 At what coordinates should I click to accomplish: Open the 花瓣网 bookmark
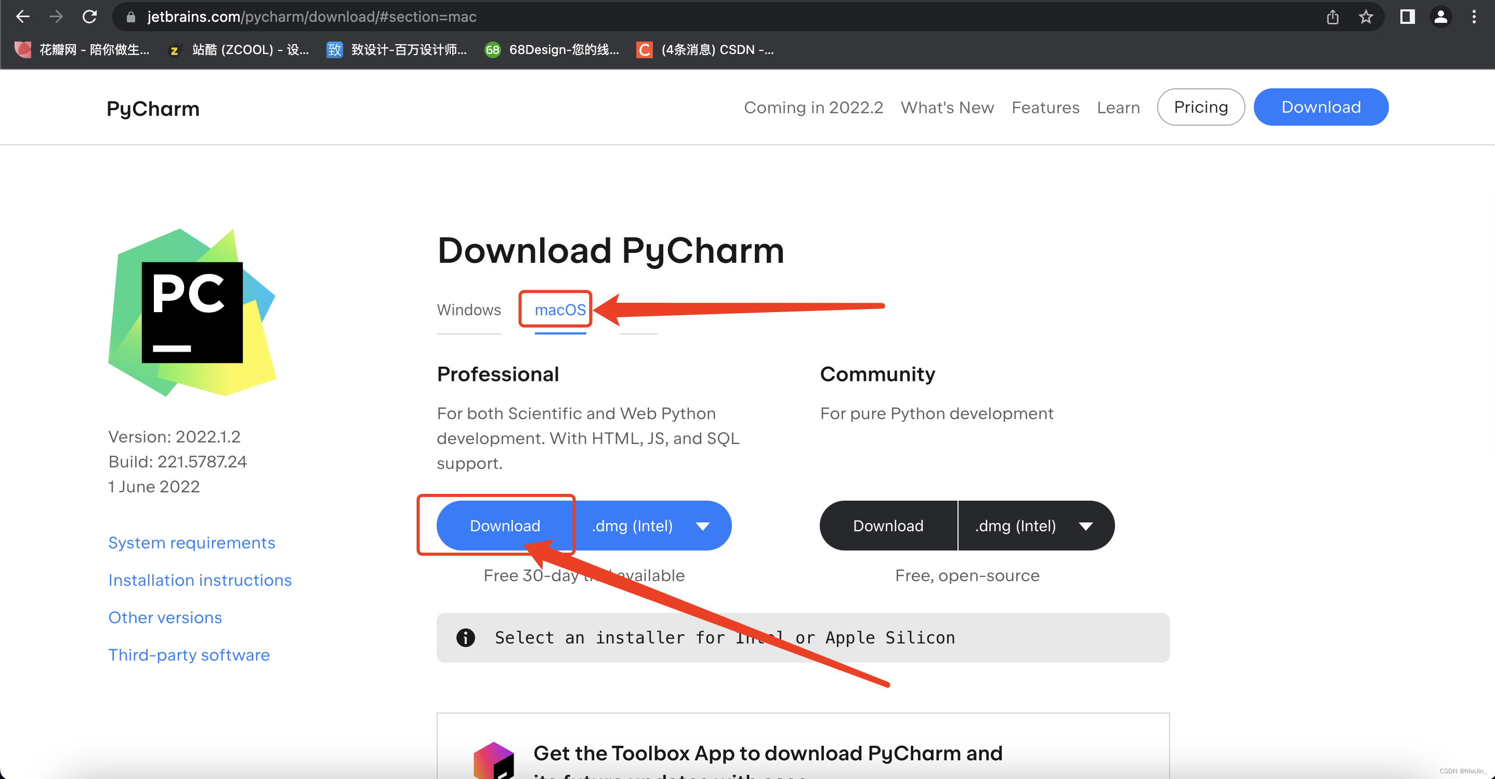(x=83, y=50)
